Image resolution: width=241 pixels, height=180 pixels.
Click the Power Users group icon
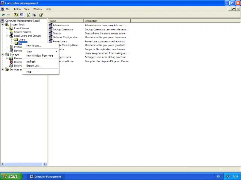click(x=50, y=41)
